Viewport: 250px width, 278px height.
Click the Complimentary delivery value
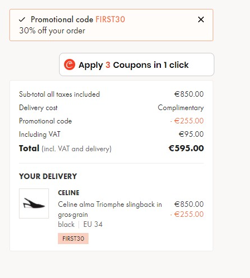pos(181,108)
